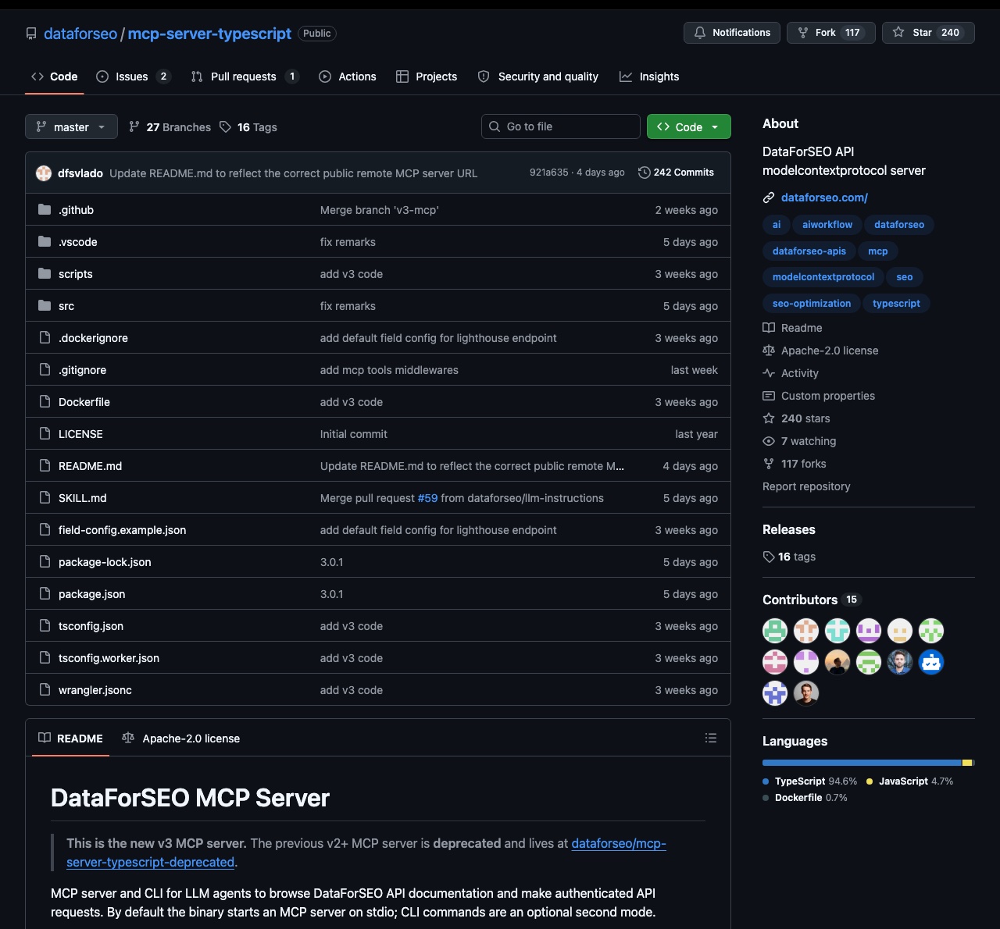The image size is (1000, 929).
Task: Open field-config.example.json file
Action: [122, 530]
